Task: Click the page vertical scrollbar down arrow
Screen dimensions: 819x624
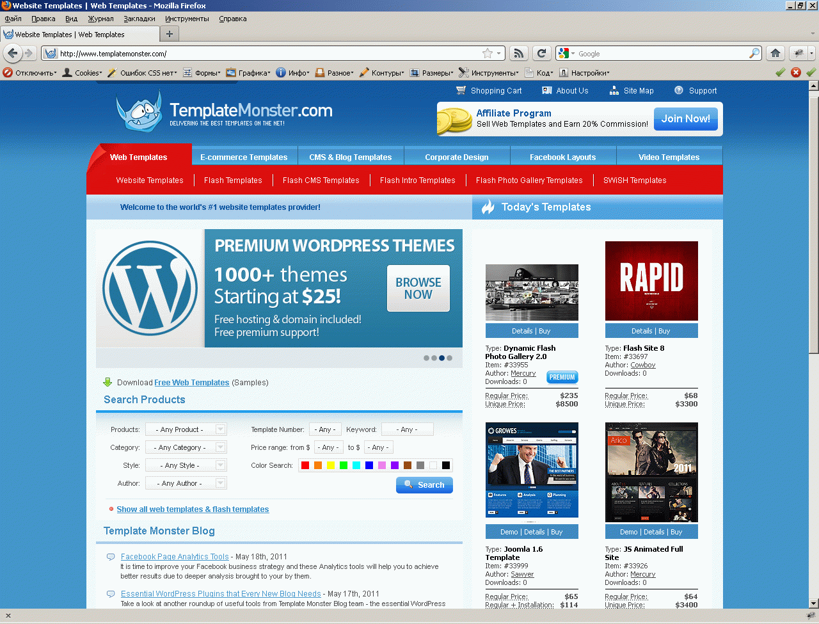Action: tap(813, 603)
